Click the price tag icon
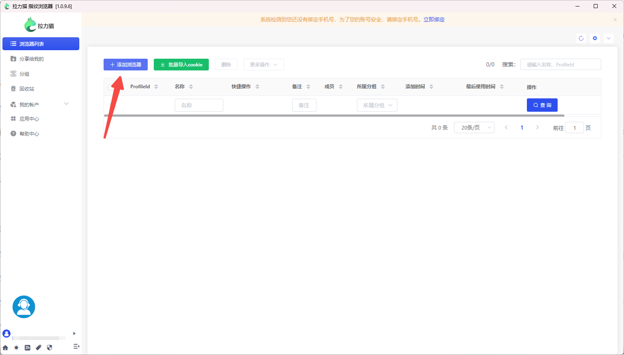This screenshot has height=355, width=624. pos(38,348)
